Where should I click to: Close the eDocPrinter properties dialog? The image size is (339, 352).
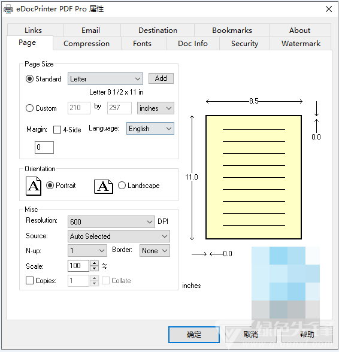click(329, 9)
